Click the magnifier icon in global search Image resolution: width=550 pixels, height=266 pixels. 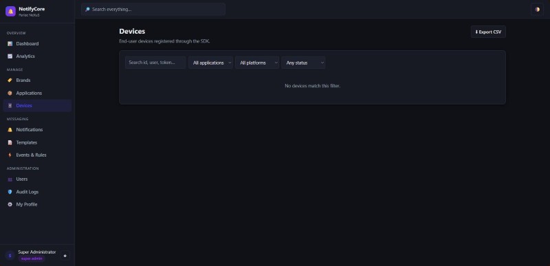[x=87, y=10]
